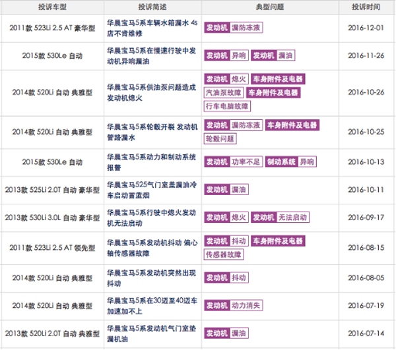Open complaint 华晨宝马5系轮毂开裂 发动机管路漏水
396x350 pixels.
coord(152,132)
